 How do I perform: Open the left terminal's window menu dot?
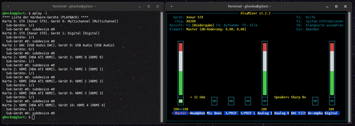(8, 6)
